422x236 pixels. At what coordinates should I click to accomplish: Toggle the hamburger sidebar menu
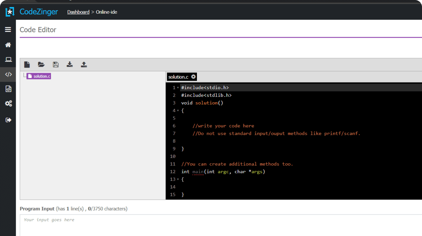coord(8,29)
